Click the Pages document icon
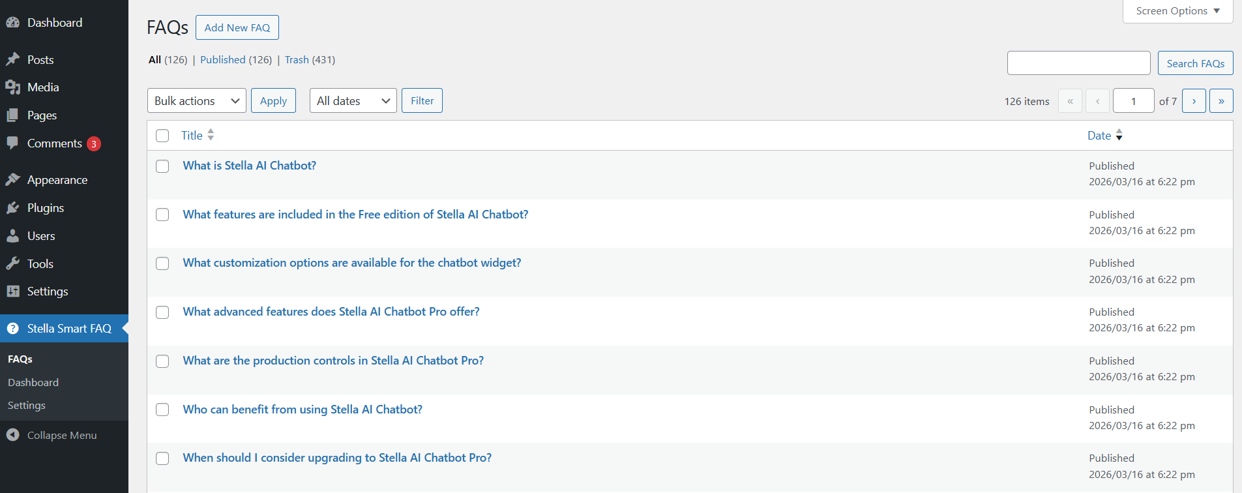The width and height of the screenshot is (1242, 493). (x=13, y=115)
